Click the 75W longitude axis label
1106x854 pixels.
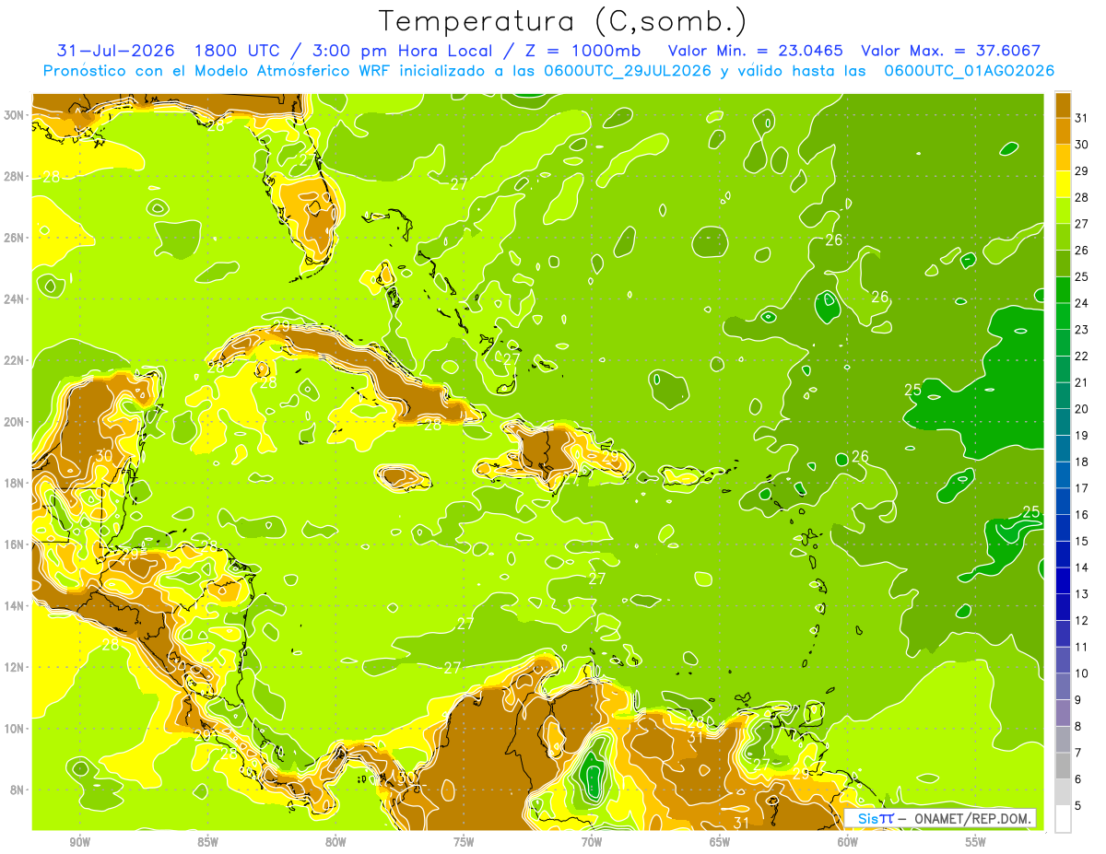click(x=465, y=842)
